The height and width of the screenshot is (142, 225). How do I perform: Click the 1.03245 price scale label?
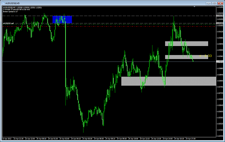tap(220, 13)
